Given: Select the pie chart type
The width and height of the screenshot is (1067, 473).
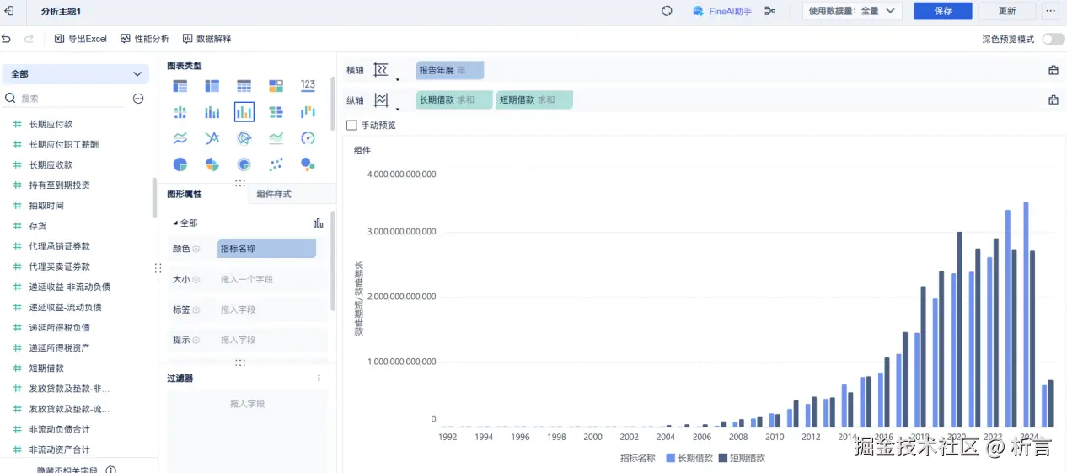Looking at the screenshot, I should point(180,164).
